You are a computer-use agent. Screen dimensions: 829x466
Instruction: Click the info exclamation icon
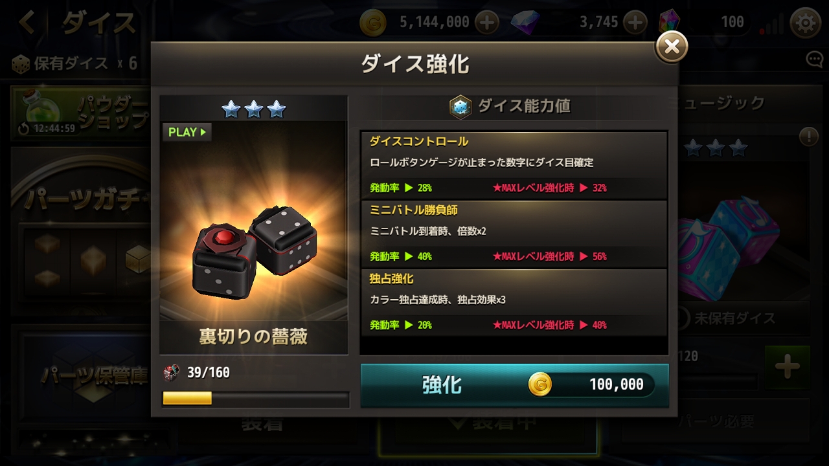(x=808, y=137)
